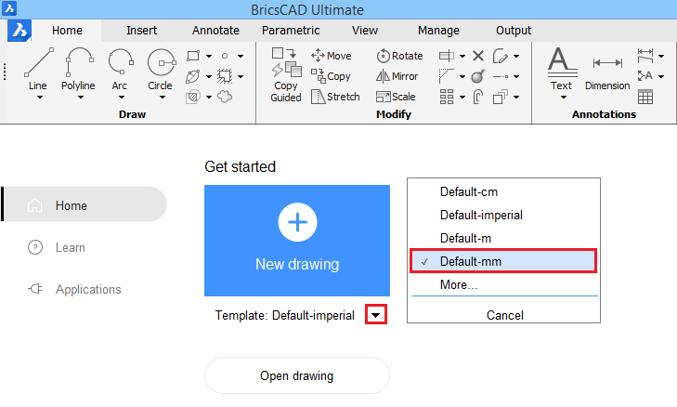Select the Circle tool
Image resolution: width=677 pixels, height=407 pixels.
click(x=161, y=68)
